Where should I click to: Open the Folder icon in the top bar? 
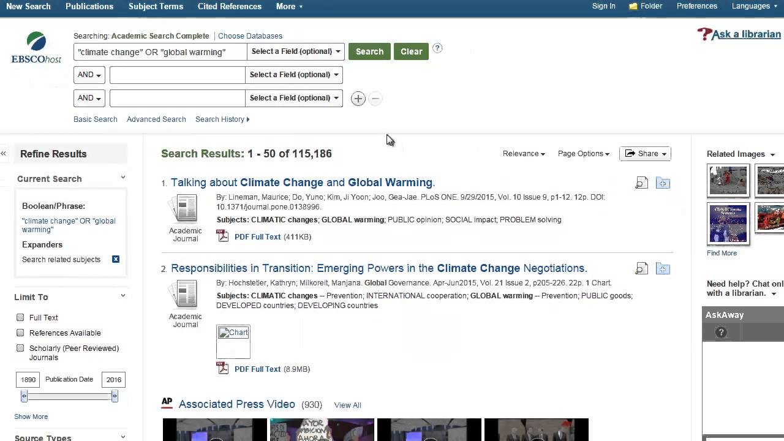633,6
